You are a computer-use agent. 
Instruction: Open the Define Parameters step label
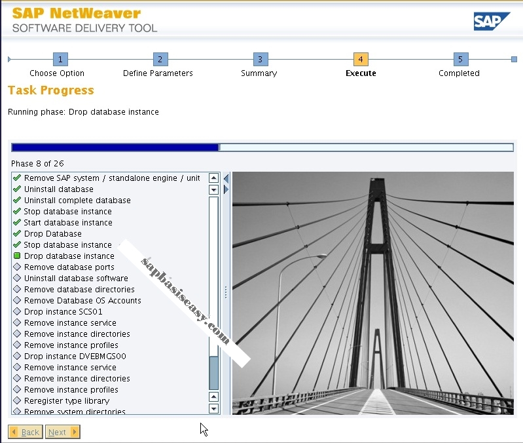pyautogui.click(x=158, y=73)
